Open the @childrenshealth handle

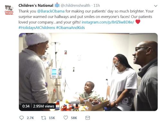pos(75,5)
